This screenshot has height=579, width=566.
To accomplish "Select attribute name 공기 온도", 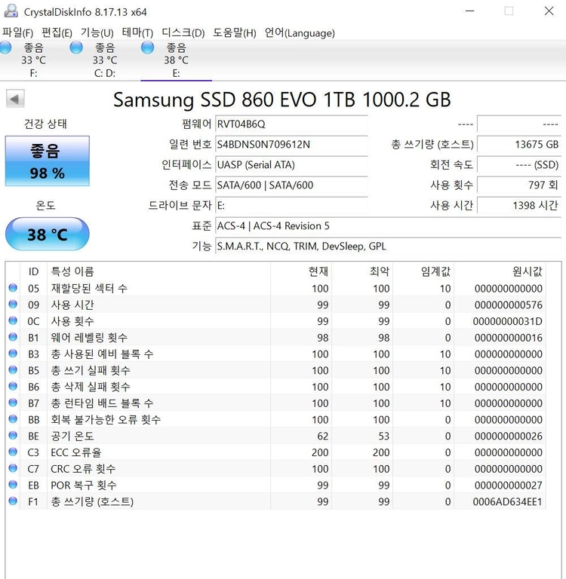I will pos(72,436).
